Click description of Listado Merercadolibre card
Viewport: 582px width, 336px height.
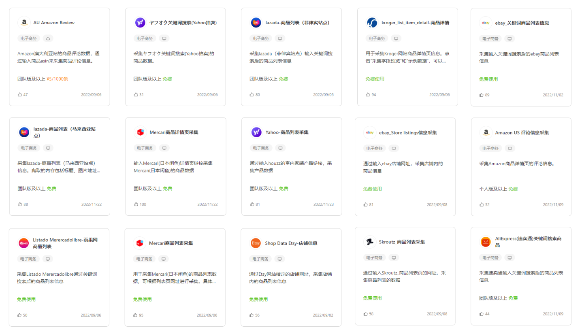57,277
